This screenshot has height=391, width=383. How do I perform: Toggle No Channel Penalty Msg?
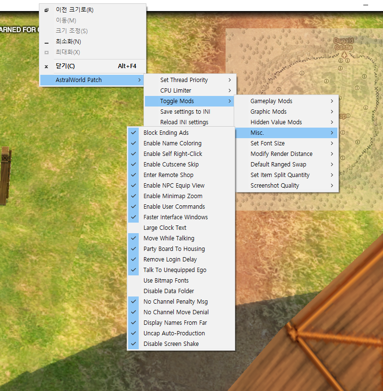click(181, 301)
